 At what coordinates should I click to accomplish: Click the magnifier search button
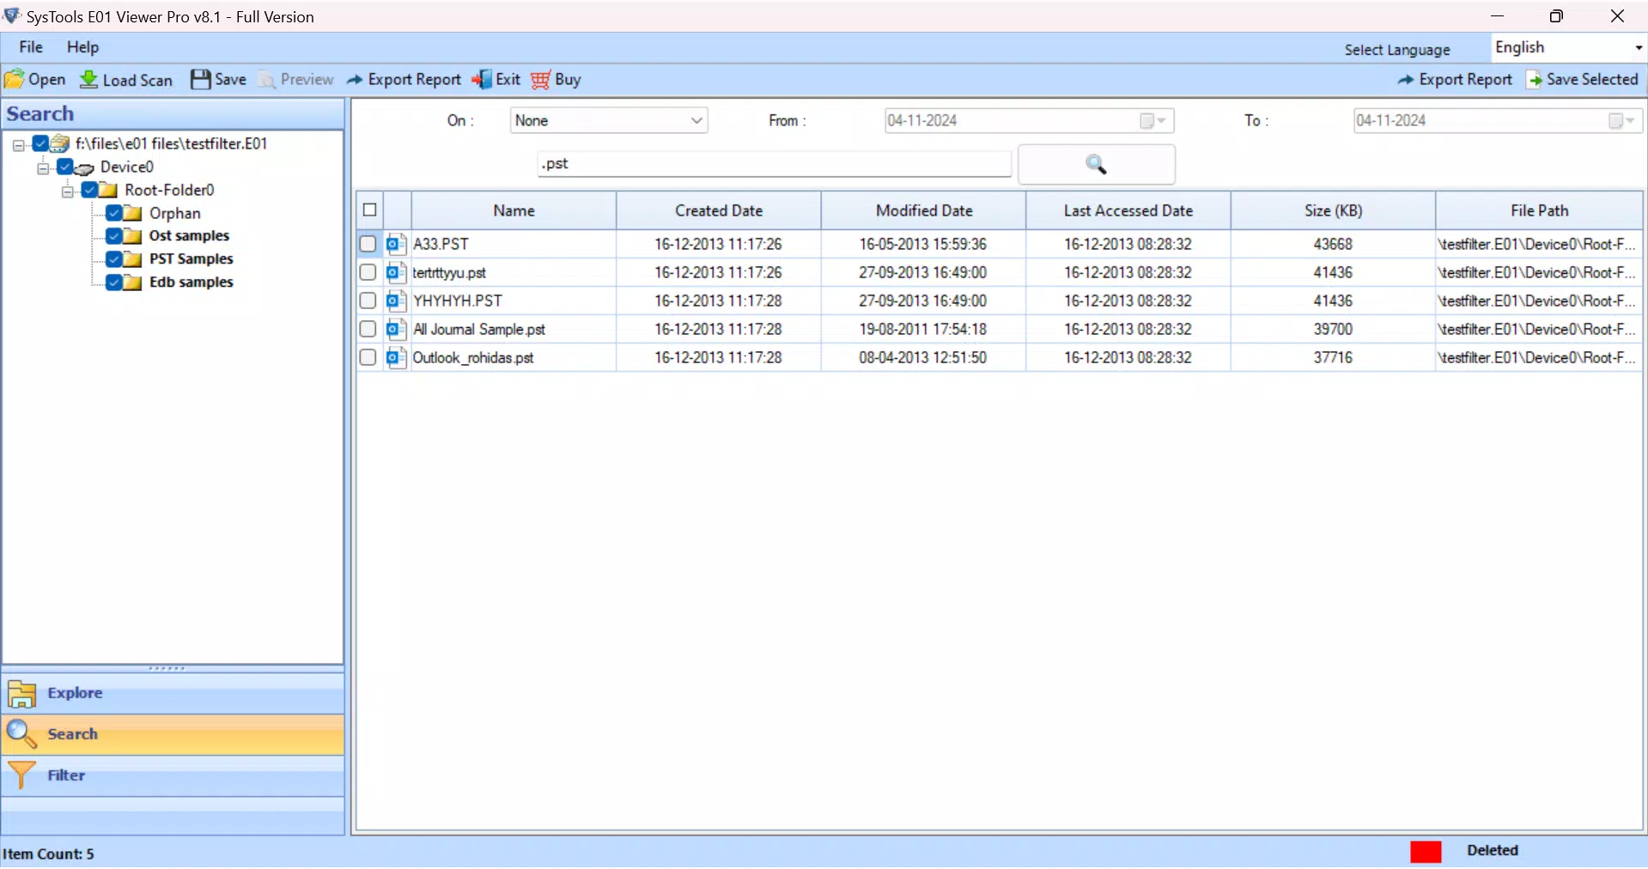tap(1096, 164)
